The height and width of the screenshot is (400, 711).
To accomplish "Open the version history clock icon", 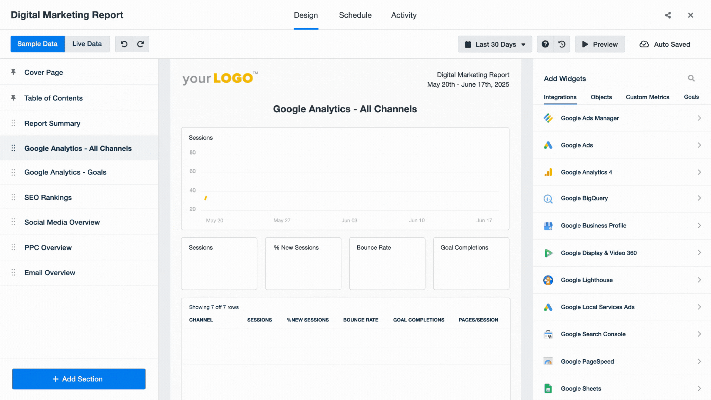I will 562,44.
